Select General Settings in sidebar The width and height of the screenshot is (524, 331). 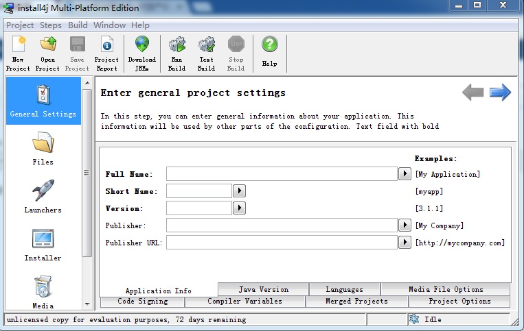43,100
